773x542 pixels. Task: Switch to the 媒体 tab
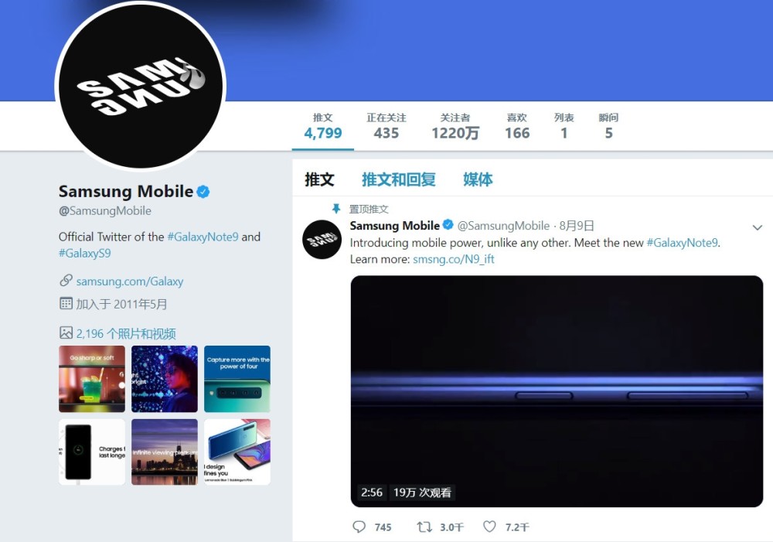click(x=478, y=179)
